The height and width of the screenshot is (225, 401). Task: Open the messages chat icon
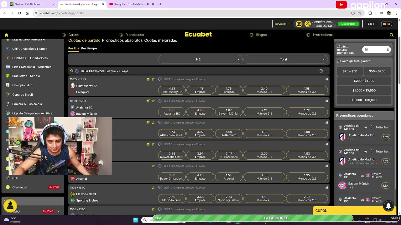tap(299, 24)
